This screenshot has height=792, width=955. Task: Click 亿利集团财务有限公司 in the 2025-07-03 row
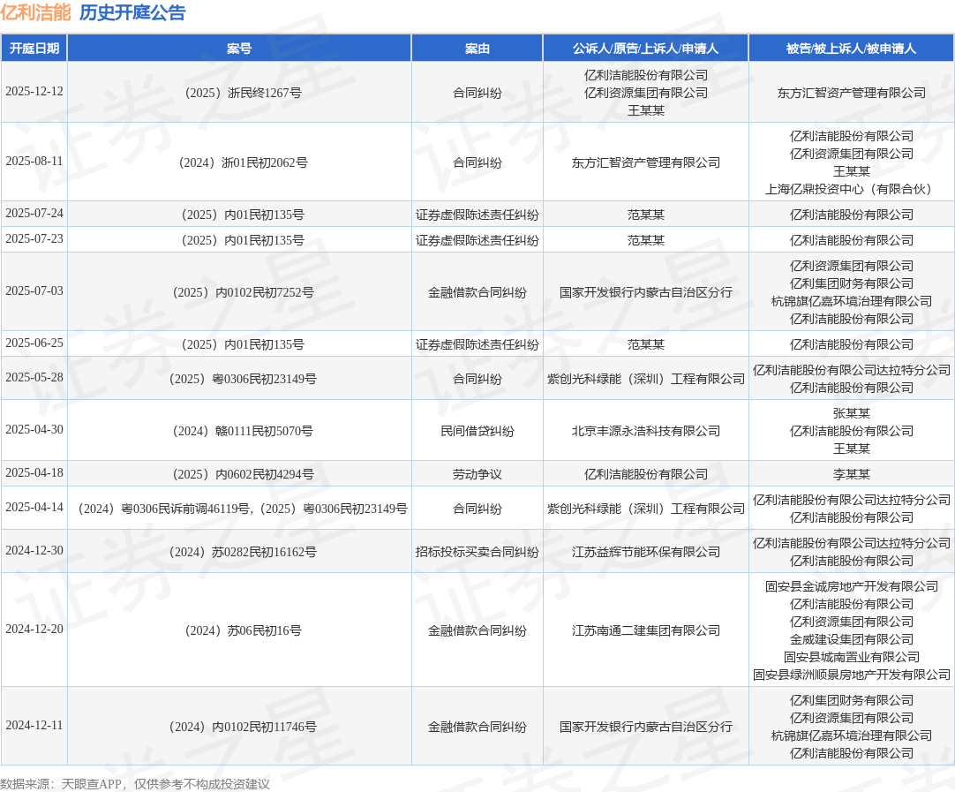851,283
